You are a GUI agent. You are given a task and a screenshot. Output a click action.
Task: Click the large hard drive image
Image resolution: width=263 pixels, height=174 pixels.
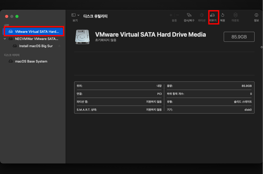[x=82, y=37]
